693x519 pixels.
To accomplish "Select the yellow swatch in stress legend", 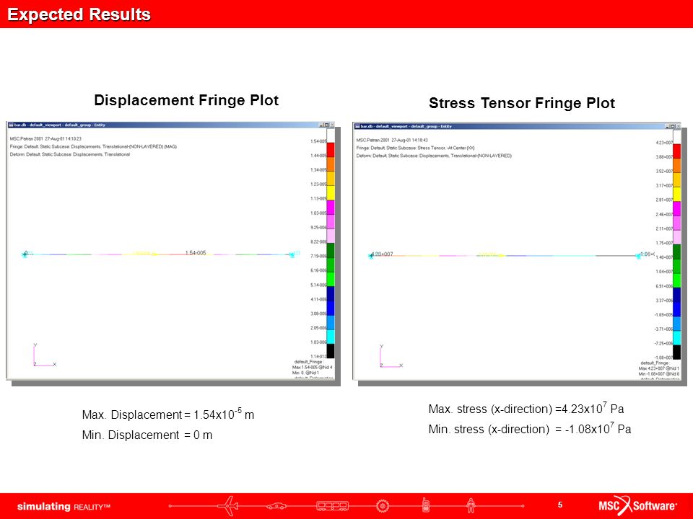I will 676,194.
